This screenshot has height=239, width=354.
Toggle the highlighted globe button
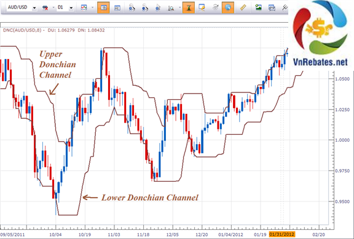[x=228, y=7]
